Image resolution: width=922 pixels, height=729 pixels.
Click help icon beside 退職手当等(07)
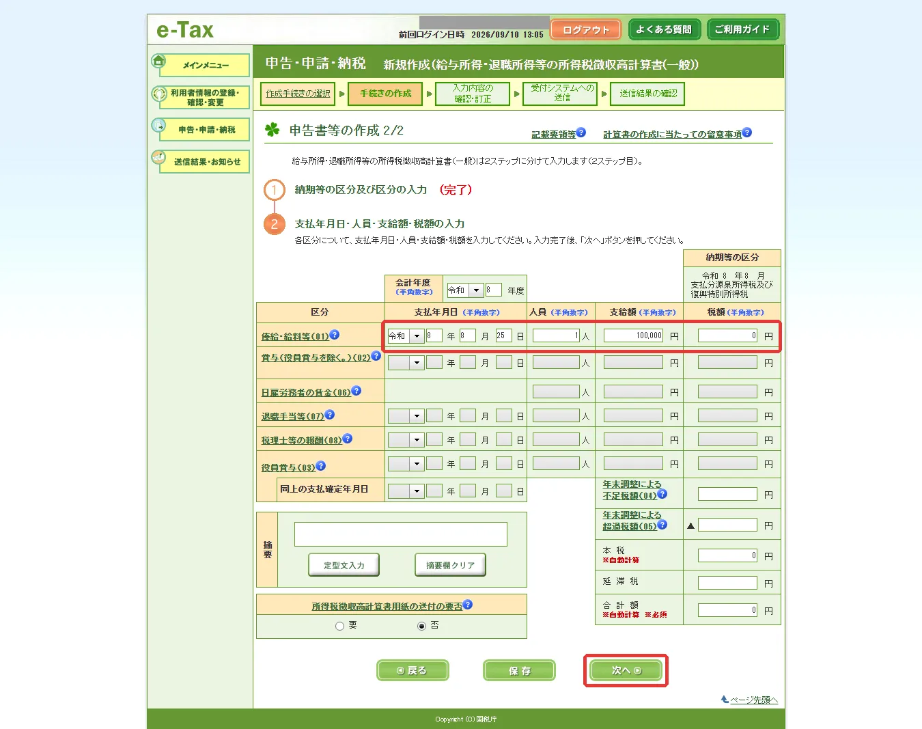point(330,415)
